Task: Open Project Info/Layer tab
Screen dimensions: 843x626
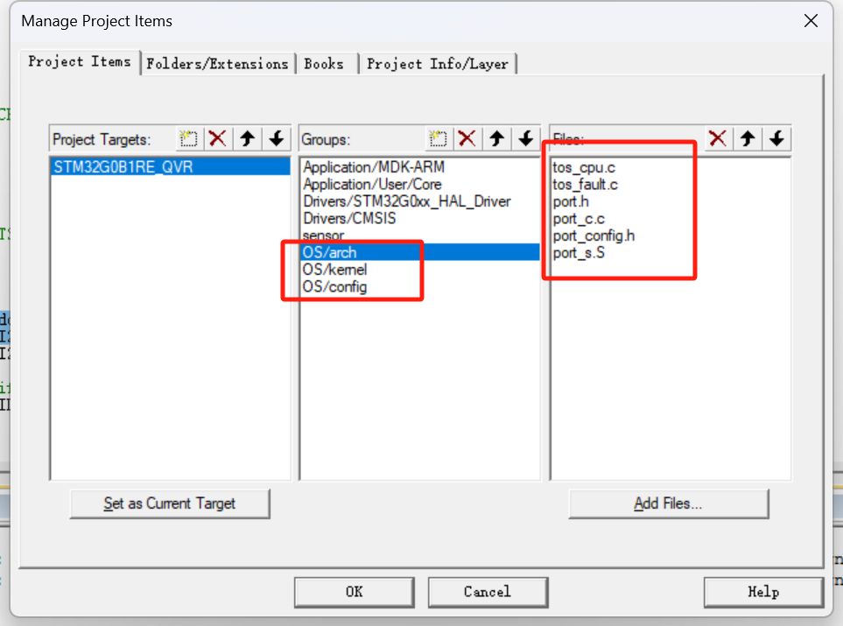Action: 438,64
